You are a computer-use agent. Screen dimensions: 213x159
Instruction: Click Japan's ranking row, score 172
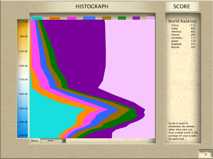[183, 41]
